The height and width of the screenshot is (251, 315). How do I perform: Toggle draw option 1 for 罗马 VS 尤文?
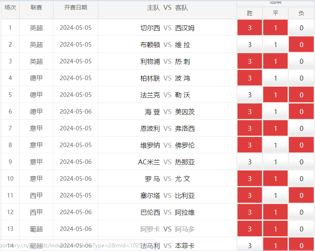pyautogui.click(x=275, y=178)
